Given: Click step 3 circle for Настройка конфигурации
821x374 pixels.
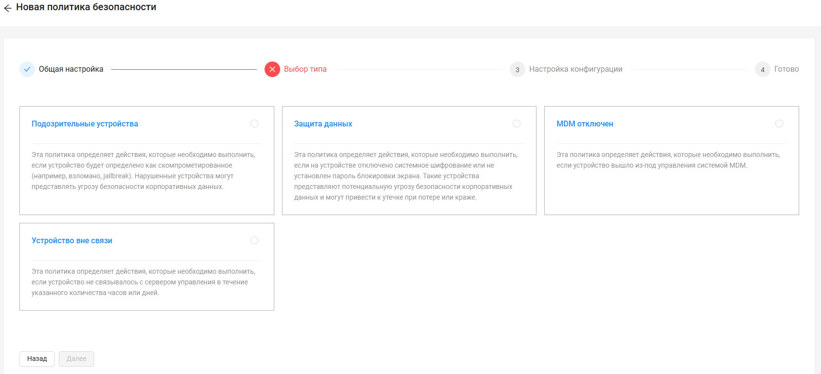Looking at the screenshot, I should 518,69.
